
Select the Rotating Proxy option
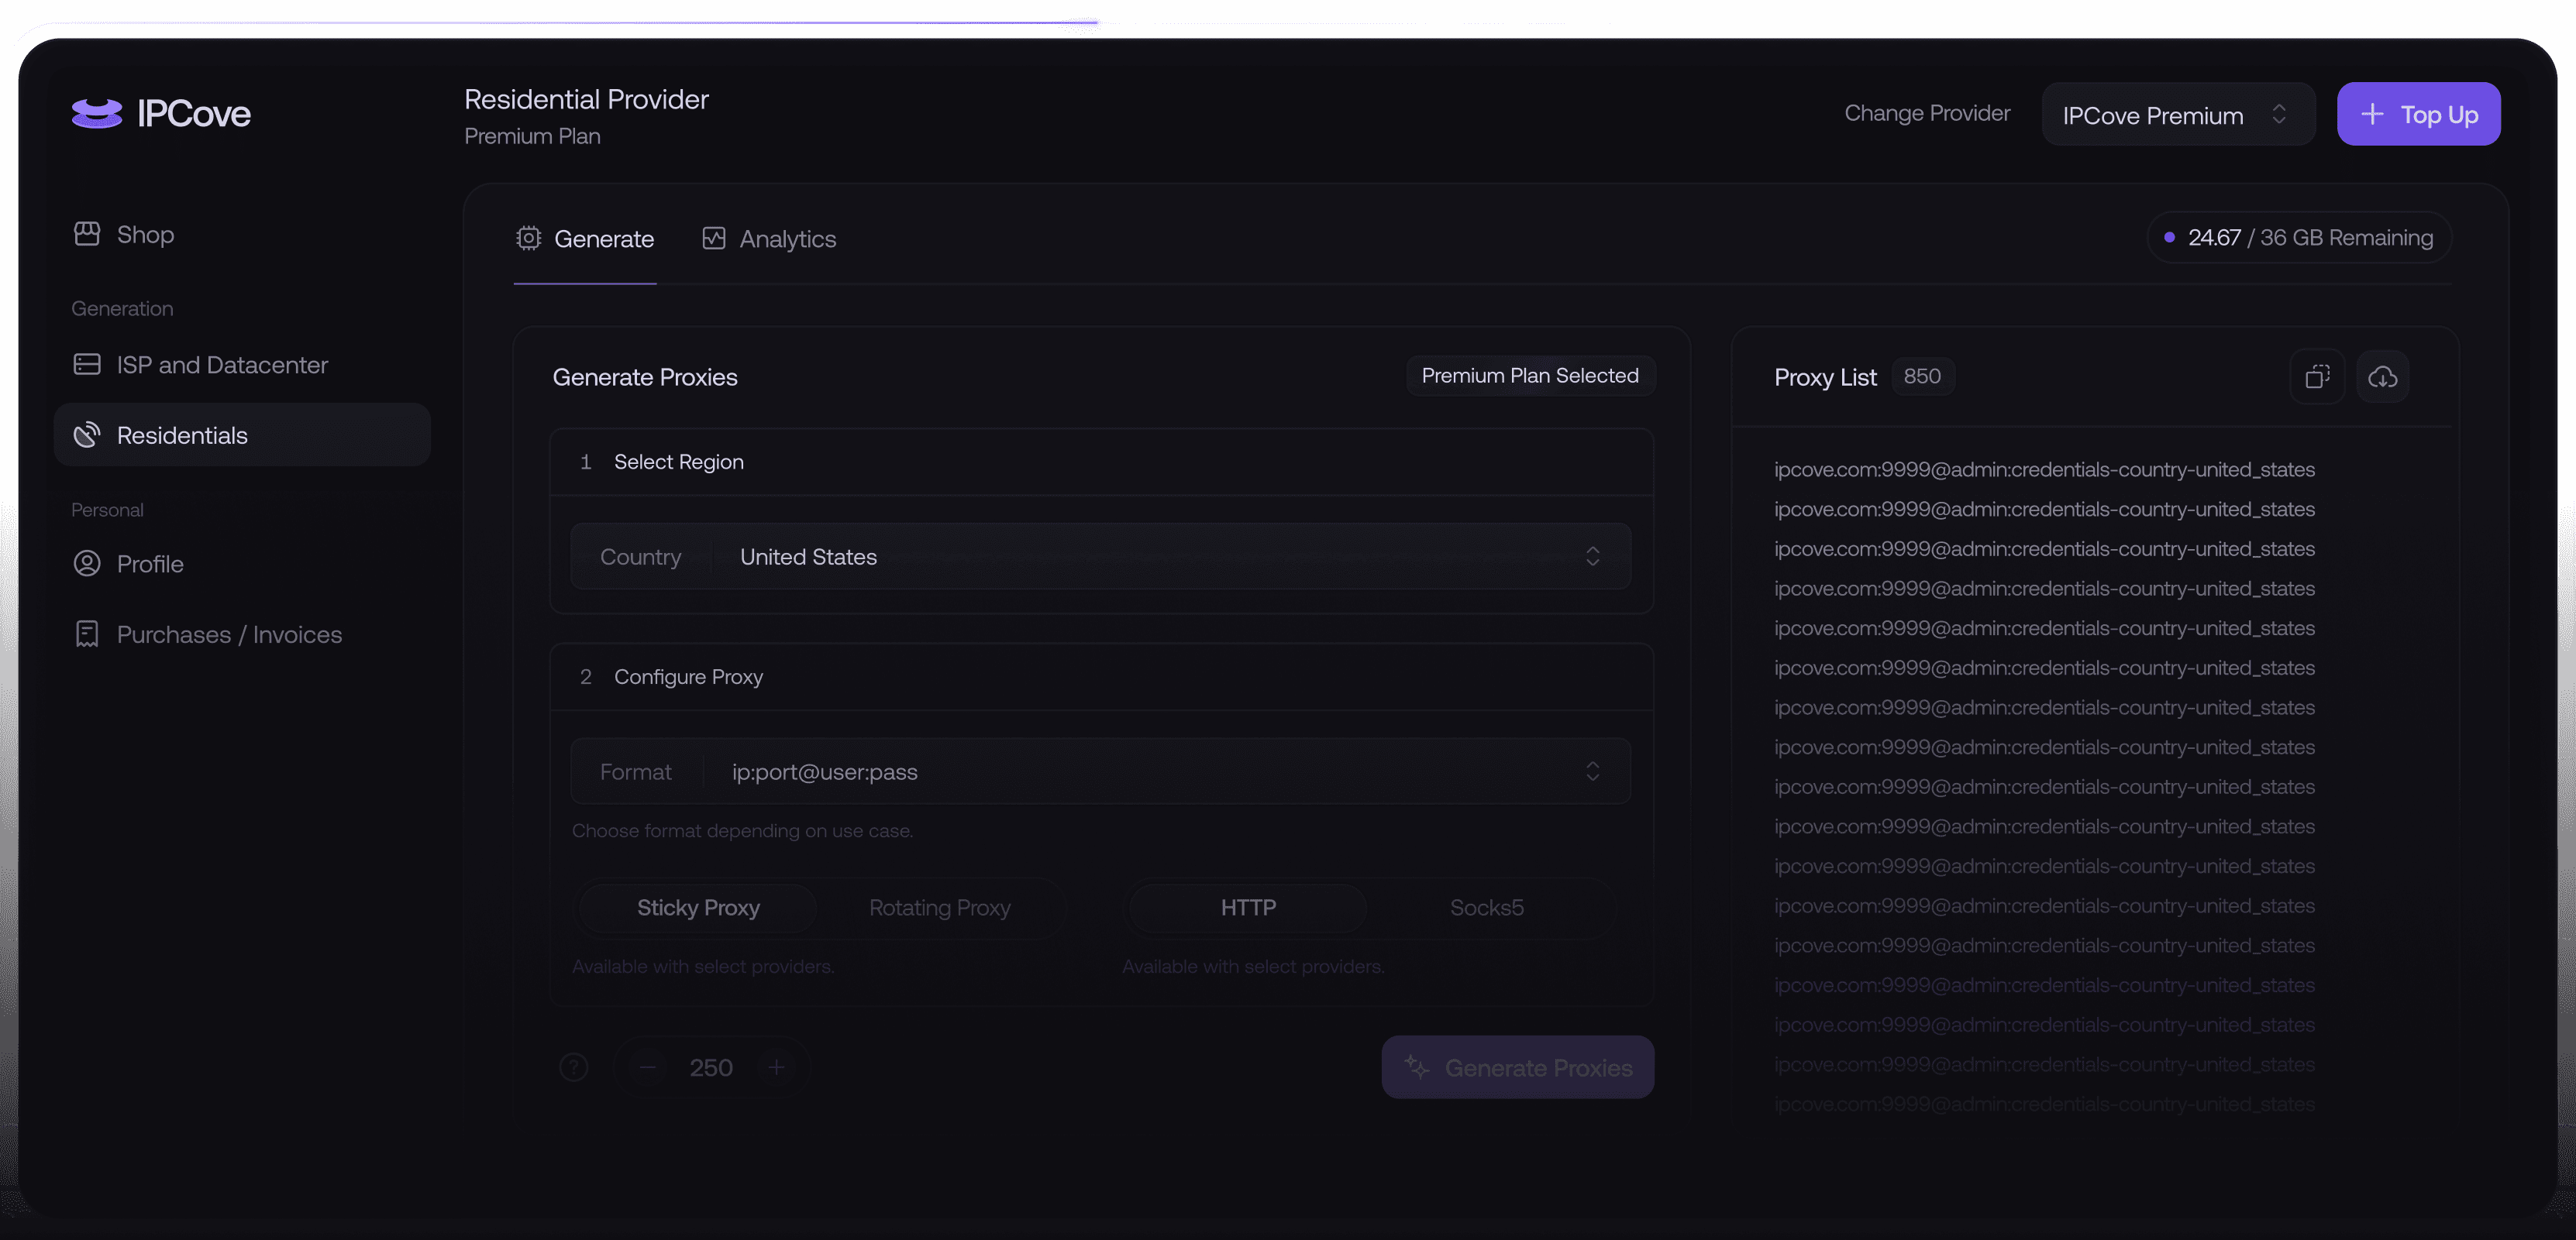(940, 907)
